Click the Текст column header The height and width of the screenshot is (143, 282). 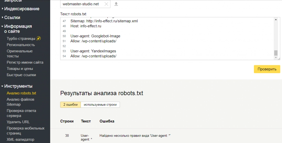coord(86,121)
